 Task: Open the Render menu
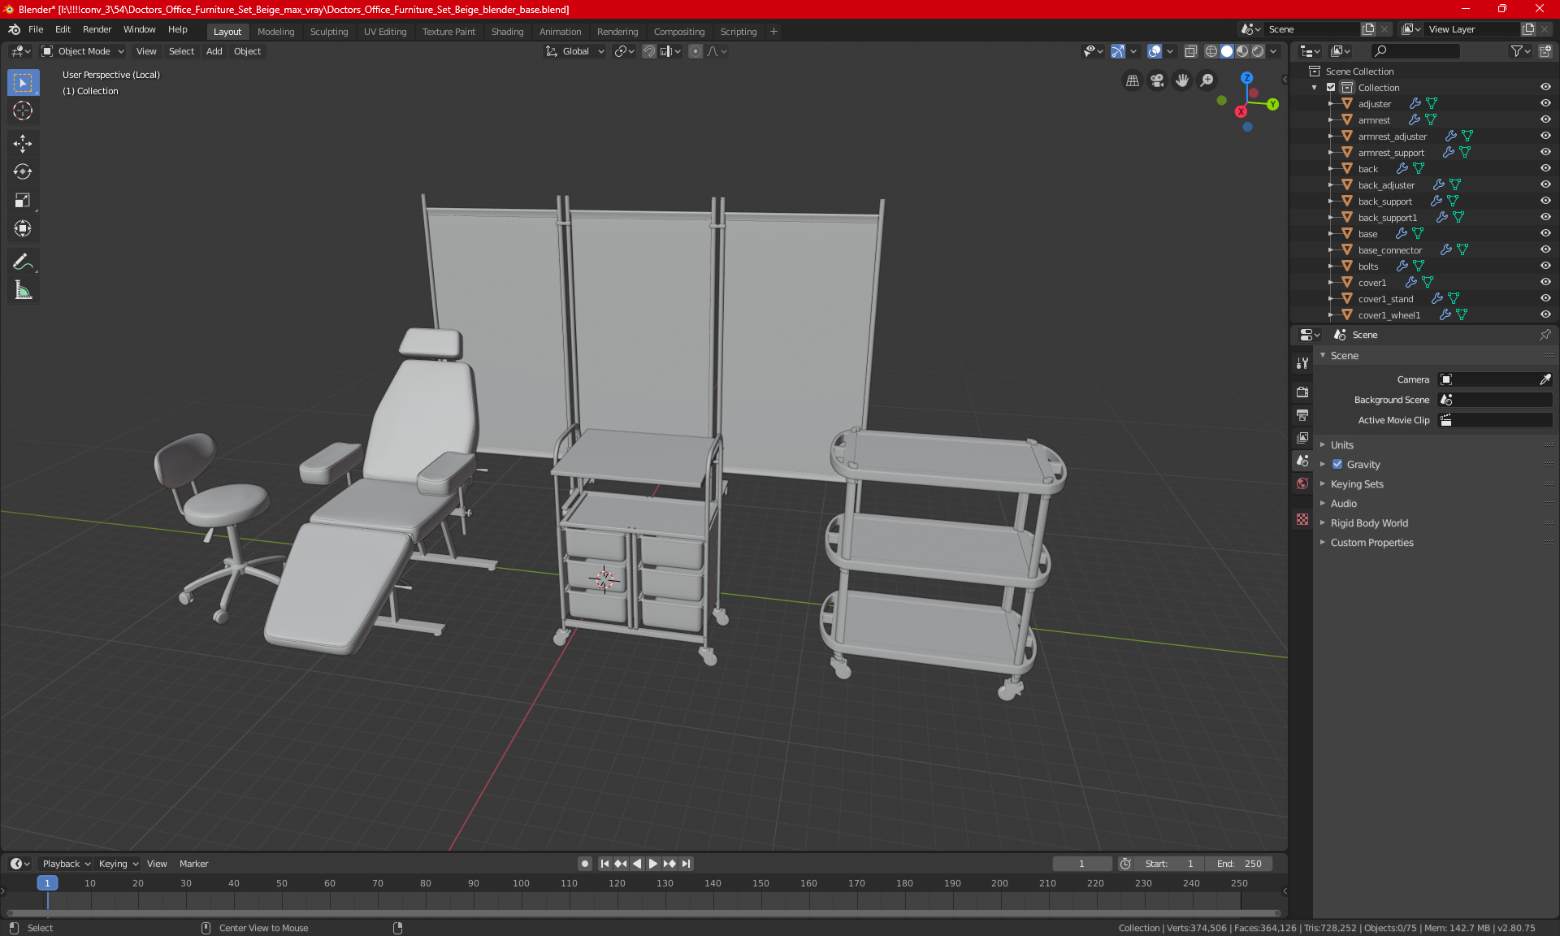[x=97, y=29]
